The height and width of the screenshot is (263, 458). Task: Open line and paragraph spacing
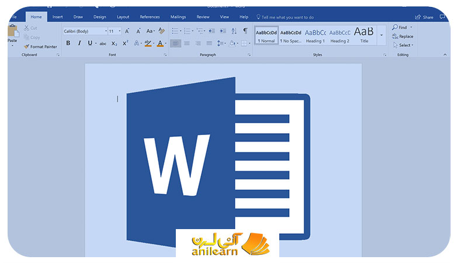click(x=220, y=43)
